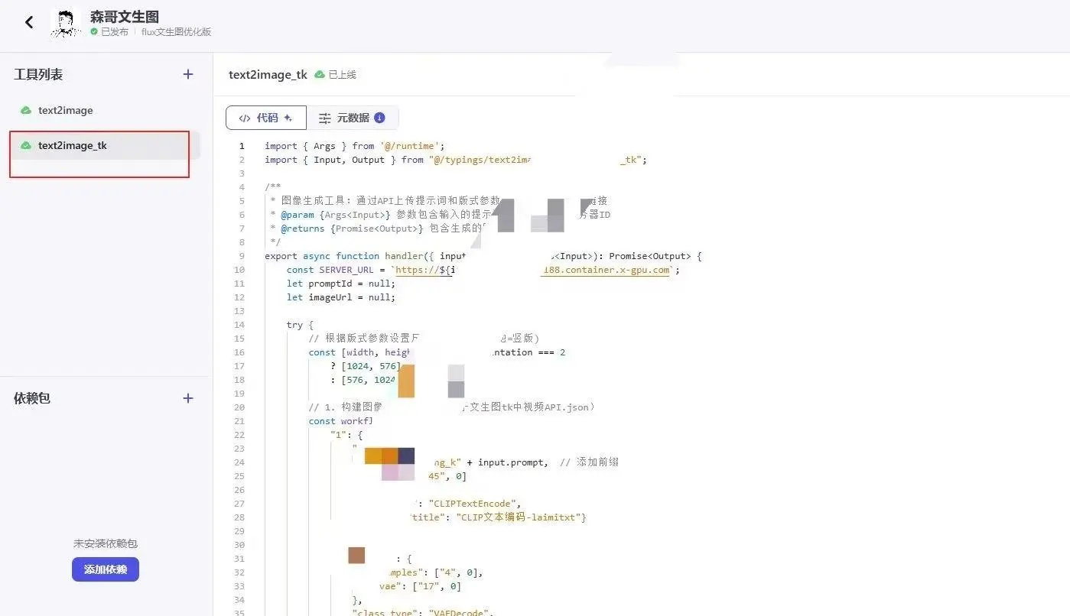Click the "CLIP文本编码-laimitxt" title string

519,517
